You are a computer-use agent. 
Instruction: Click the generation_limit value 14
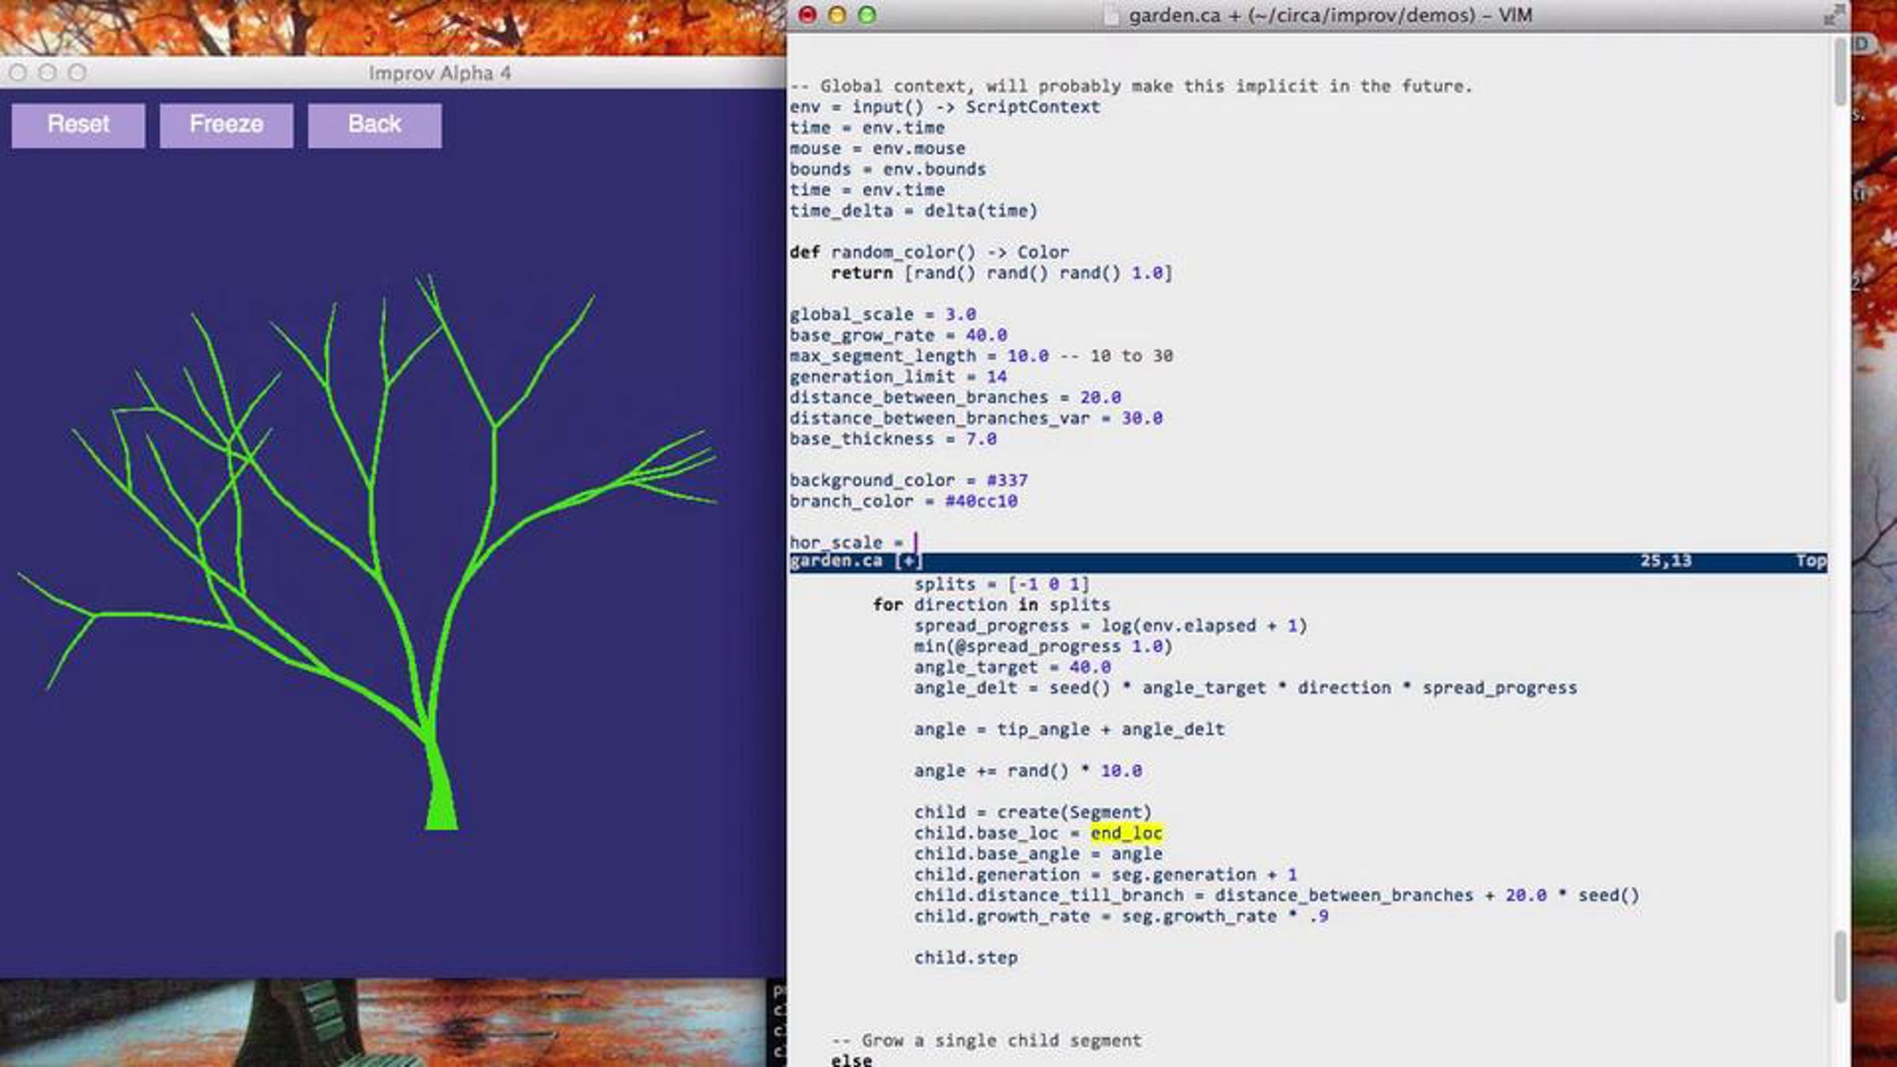point(996,377)
